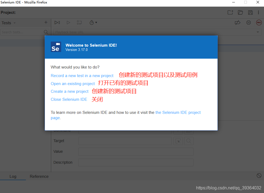Viewport: 264px width, 193px height.
Task: Click the Run current test icon
Action: [68, 22]
